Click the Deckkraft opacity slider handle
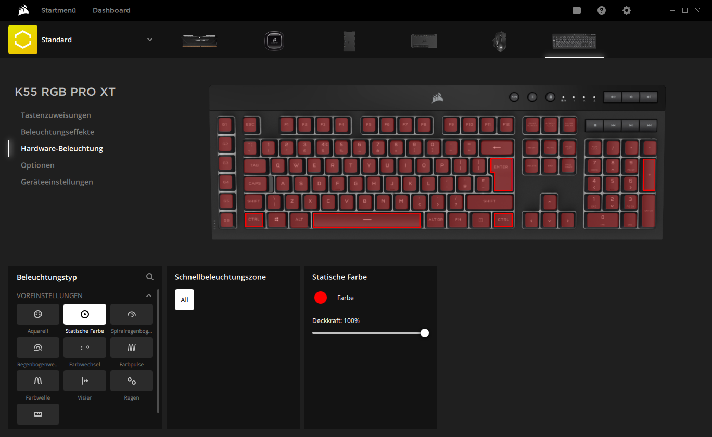Screen dimensions: 712x437 coord(425,333)
